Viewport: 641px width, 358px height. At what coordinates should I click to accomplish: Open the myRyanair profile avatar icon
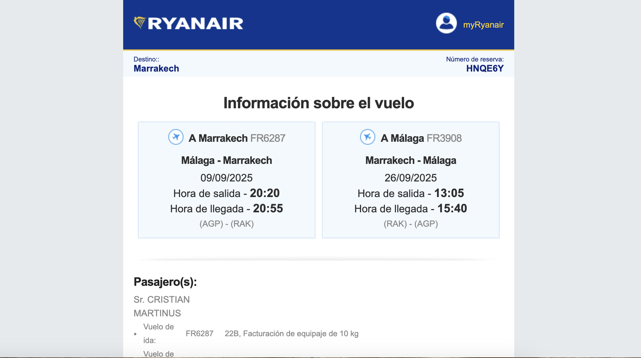tap(446, 23)
